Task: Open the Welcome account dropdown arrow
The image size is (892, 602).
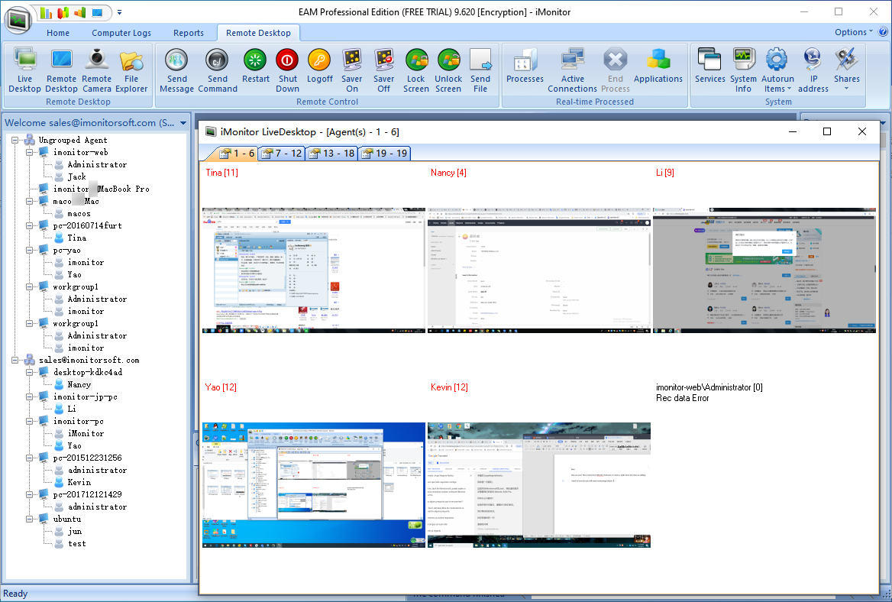Action: click(183, 123)
